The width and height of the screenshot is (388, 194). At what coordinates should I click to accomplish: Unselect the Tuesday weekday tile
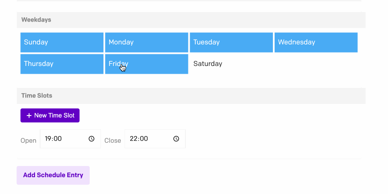(x=231, y=42)
